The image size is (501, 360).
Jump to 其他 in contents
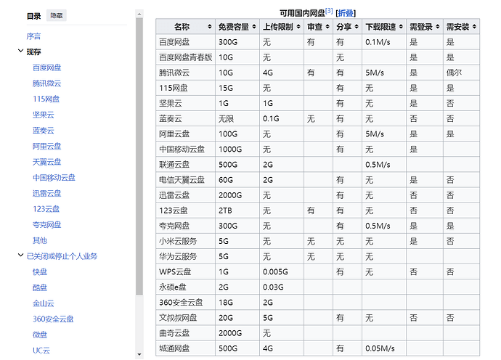40,240
